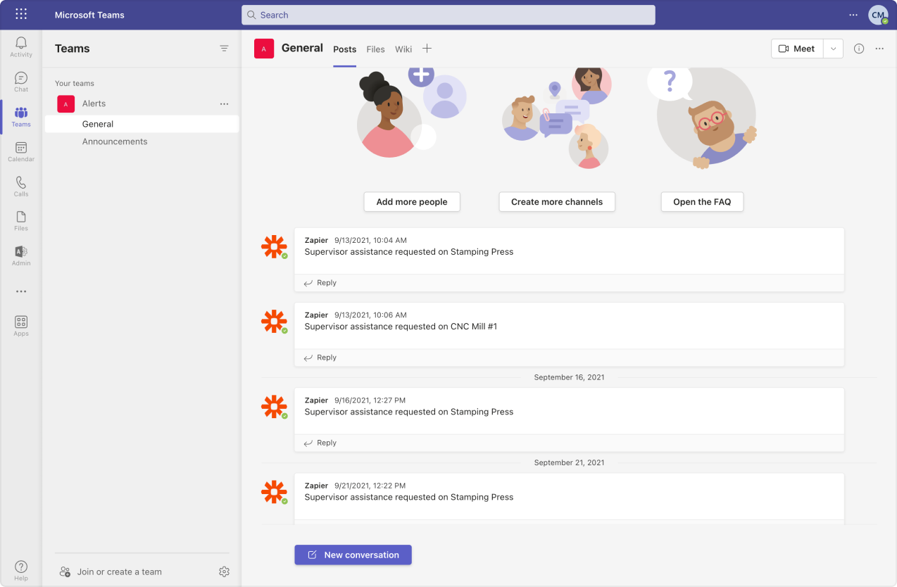897x587 pixels.
Task: Start a meeting with Meet button
Action: 797,49
